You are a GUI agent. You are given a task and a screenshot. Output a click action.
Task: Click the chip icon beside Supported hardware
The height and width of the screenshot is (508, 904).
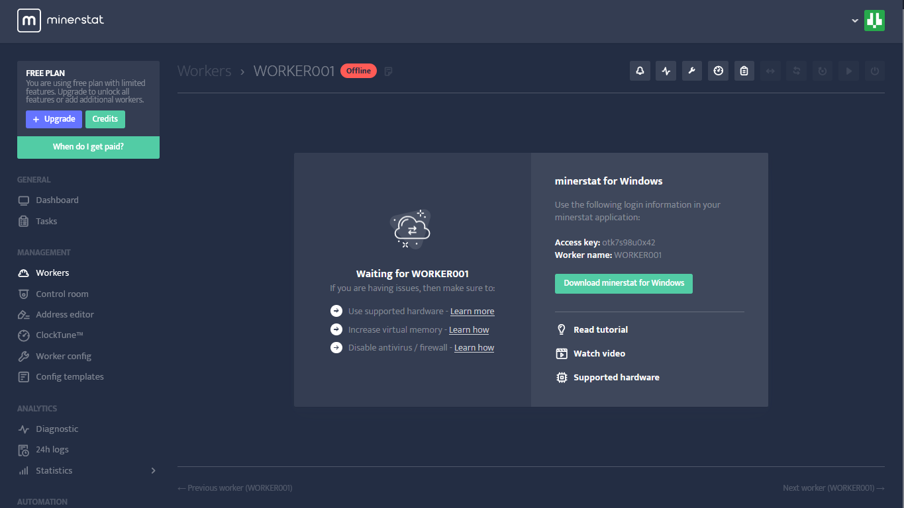click(x=562, y=378)
